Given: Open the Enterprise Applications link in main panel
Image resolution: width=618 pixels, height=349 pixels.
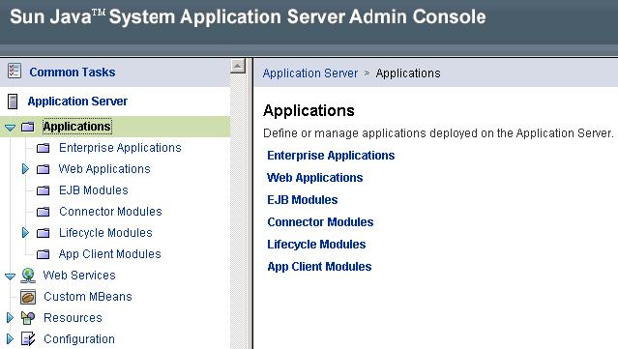Looking at the screenshot, I should click(x=331, y=156).
